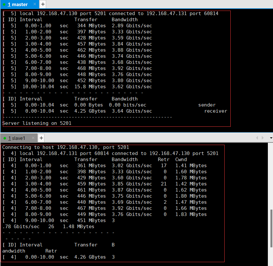Open the tab list dropdown arrow in slave1 pane

click(271, 138)
